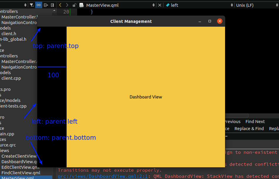Viewport: 279px width, 179px height.
Task: Open the qrc:/views/DashboardView.qml:2:1 link
Action: click(x=103, y=176)
